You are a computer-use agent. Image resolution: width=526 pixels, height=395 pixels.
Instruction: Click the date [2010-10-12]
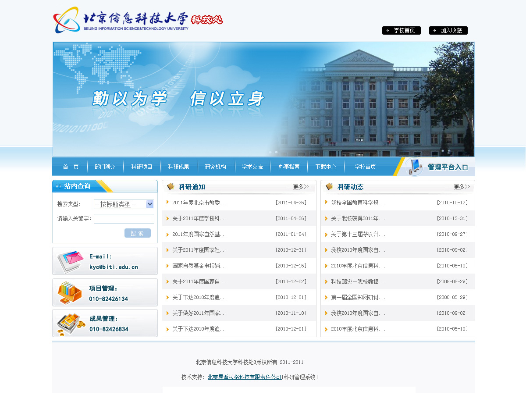pyautogui.click(x=452, y=203)
